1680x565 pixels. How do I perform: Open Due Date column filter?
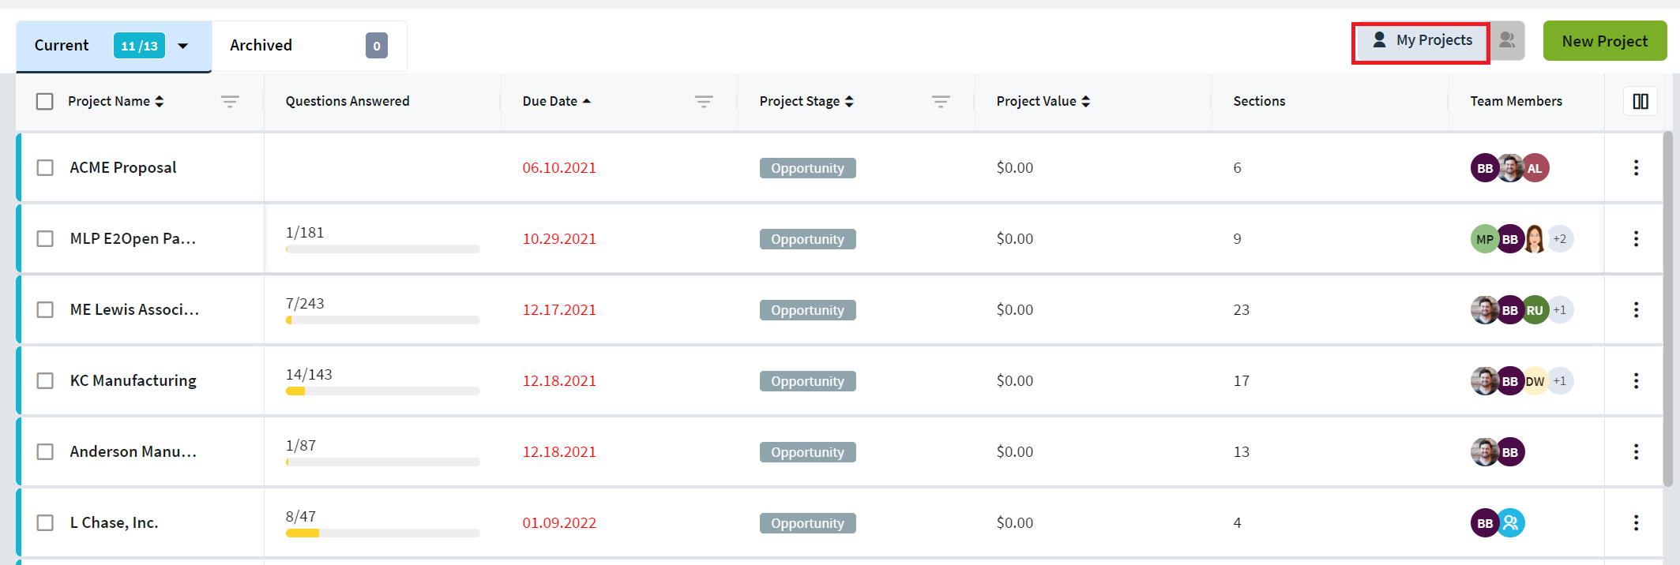704,101
